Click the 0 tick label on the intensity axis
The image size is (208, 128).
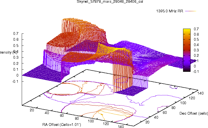pos(17,75)
